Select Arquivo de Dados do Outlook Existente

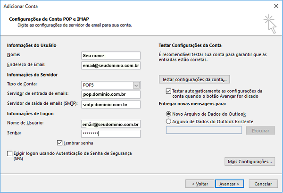point(168,121)
